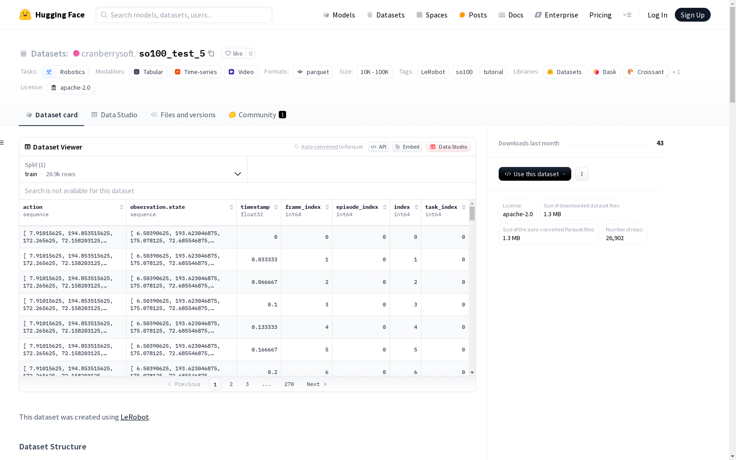Screen dimensions: 736x460
Task: Copy dataset name with copy icon
Action: [x=211, y=53]
